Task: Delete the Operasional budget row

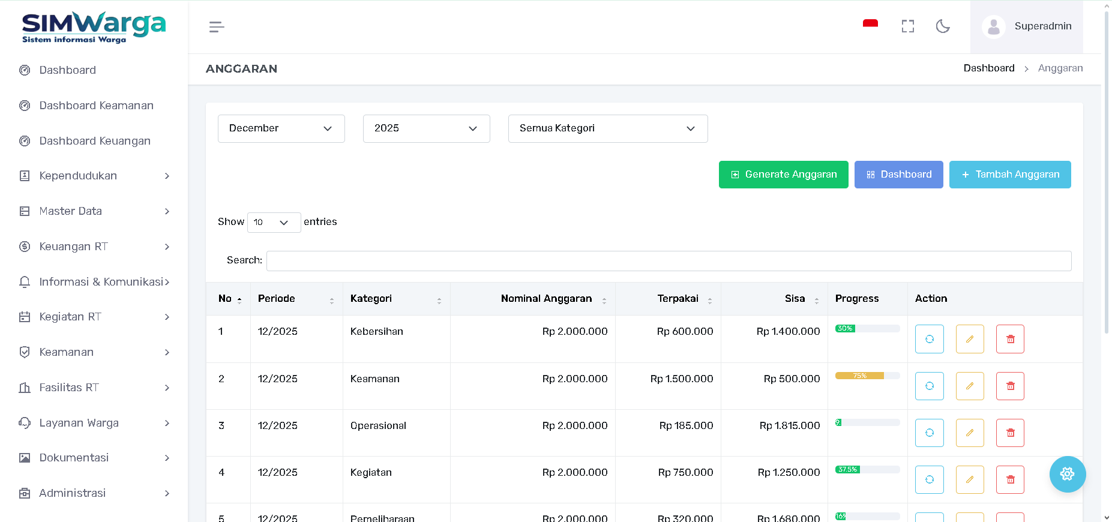Action: 1010,433
